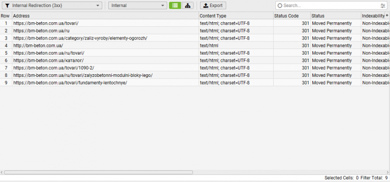Click the horizontal scrollbar thumb
This screenshot has width=390, height=182.
click(x=99, y=172)
